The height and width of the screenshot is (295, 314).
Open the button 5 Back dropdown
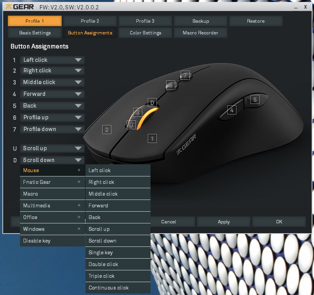[x=52, y=106]
